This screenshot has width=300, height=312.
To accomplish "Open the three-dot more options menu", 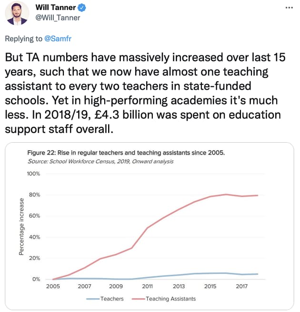I will pos(289,9).
